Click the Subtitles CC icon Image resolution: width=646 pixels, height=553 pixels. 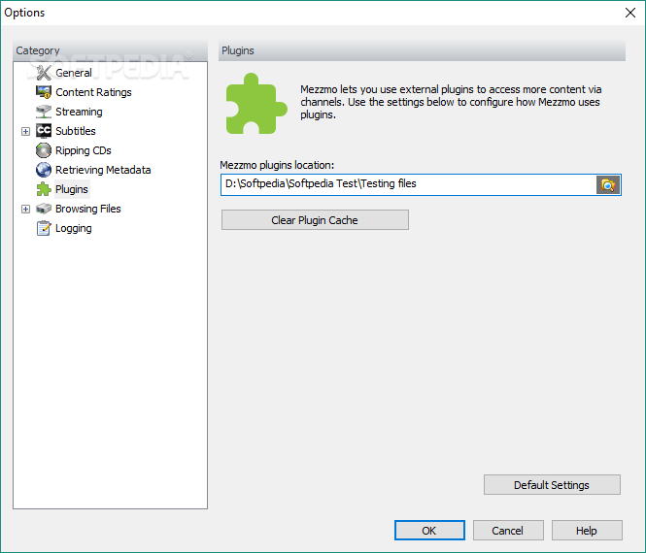[x=44, y=131]
